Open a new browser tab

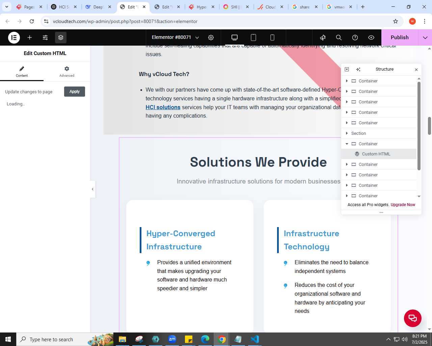(x=363, y=7)
